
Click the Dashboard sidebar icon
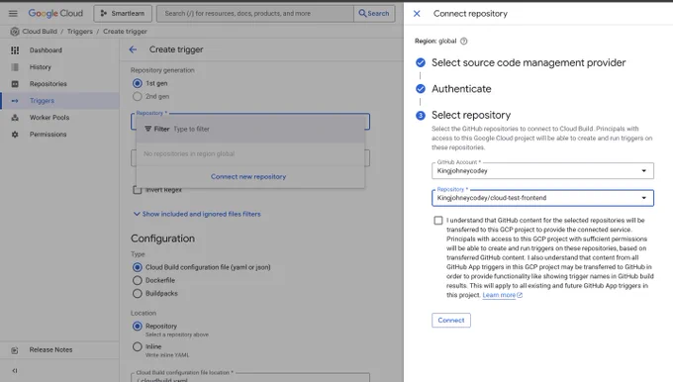[15, 50]
